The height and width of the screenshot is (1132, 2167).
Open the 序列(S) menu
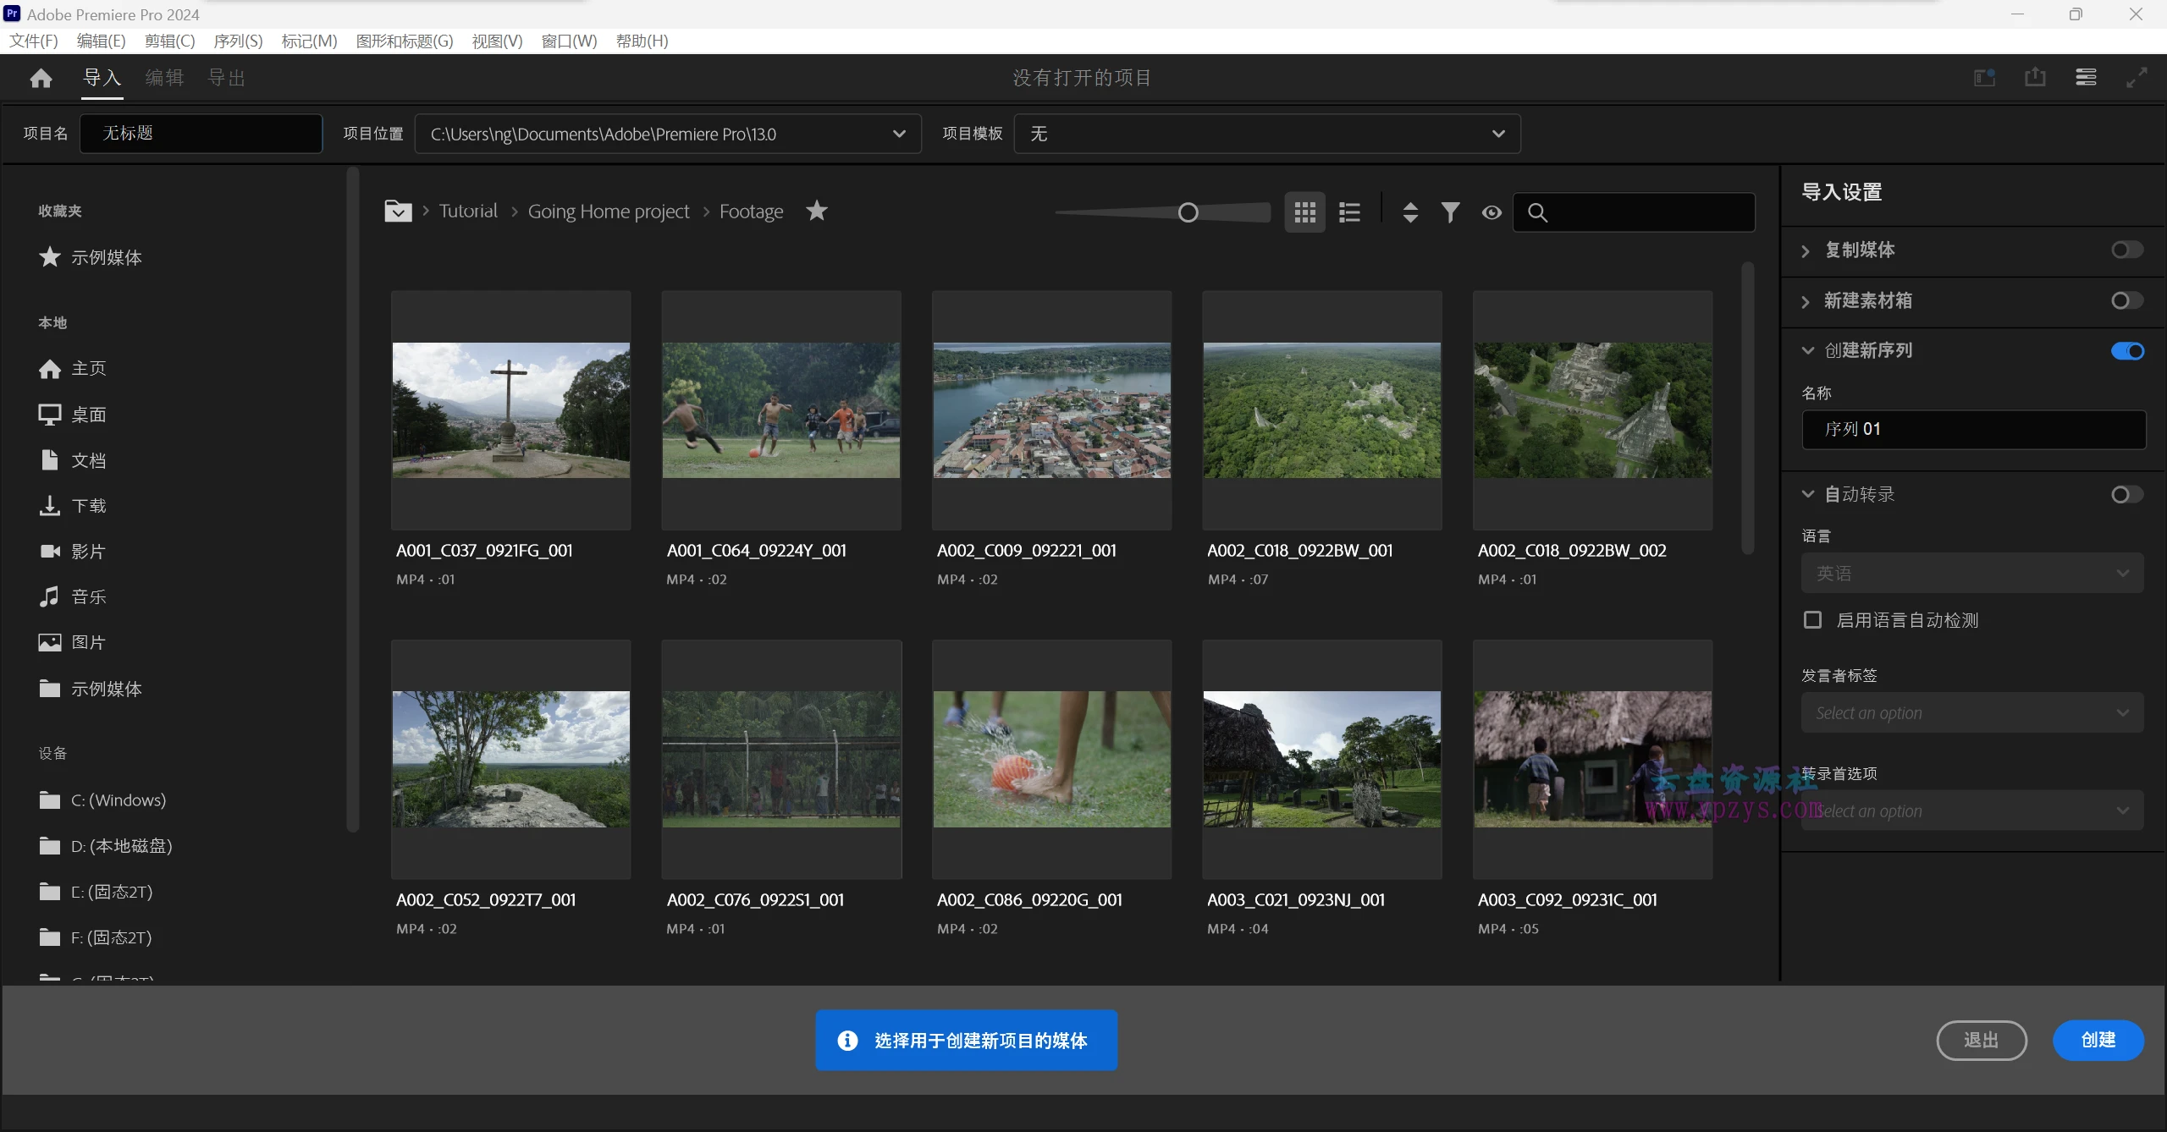(x=238, y=41)
